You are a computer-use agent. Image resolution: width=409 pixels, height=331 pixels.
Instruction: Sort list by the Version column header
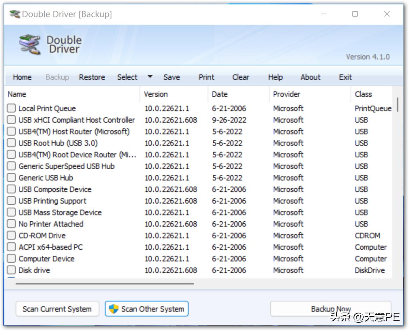tap(156, 94)
